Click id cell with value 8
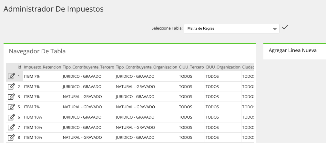 pyautogui.click(x=19, y=138)
